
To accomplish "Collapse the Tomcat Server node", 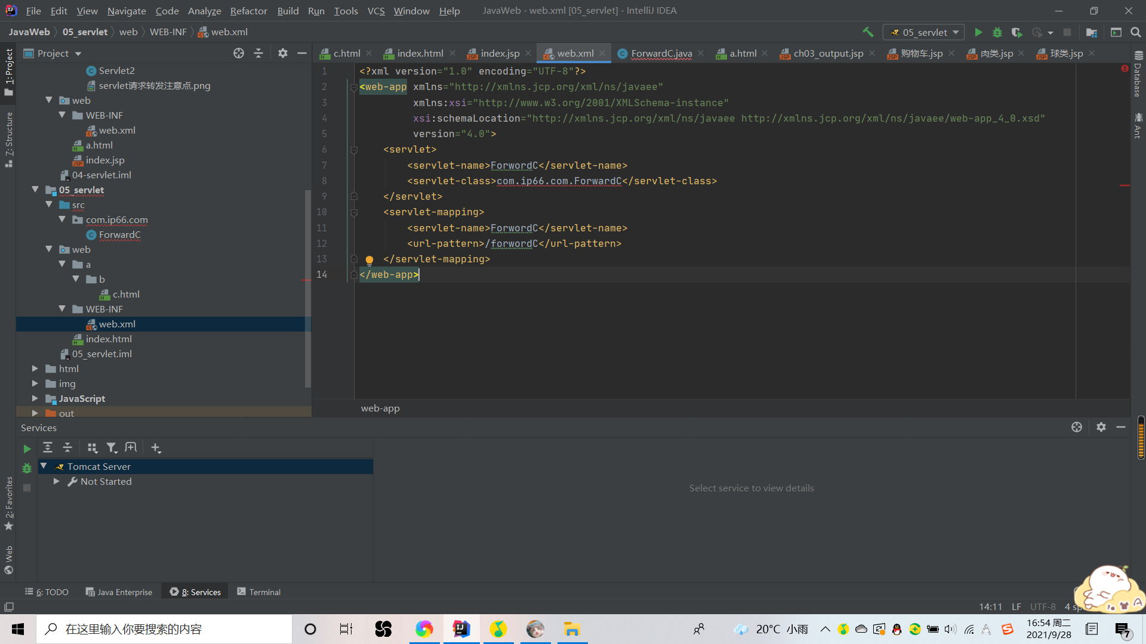I will [x=42, y=466].
